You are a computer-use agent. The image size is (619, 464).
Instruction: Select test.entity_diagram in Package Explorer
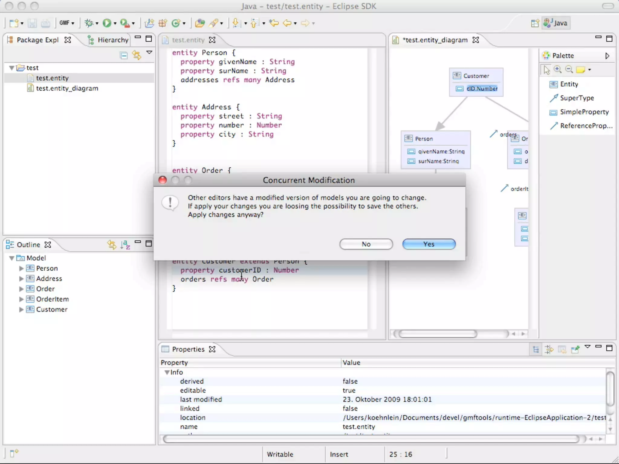[x=67, y=88]
